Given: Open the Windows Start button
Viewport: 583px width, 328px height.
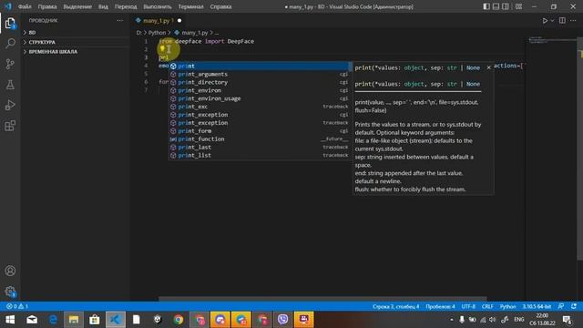Looking at the screenshot, I should [x=10, y=320].
